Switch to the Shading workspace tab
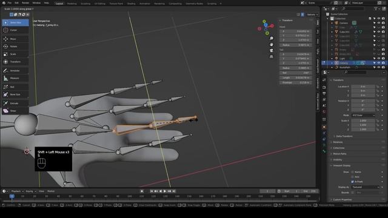This screenshot has height=218, width=388. click(x=131, y=4)
